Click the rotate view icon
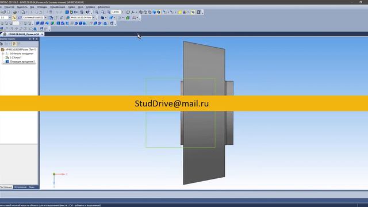Viewport: 368px width, 207px height. (x=128, y=12)
